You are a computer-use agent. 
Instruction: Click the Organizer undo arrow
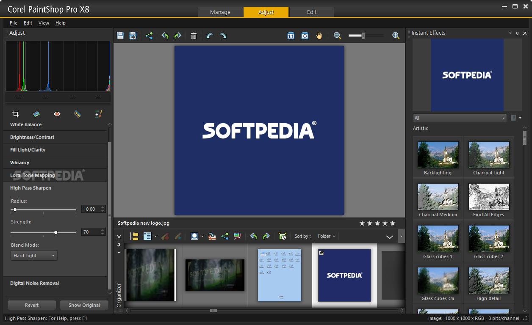(254, 237)
